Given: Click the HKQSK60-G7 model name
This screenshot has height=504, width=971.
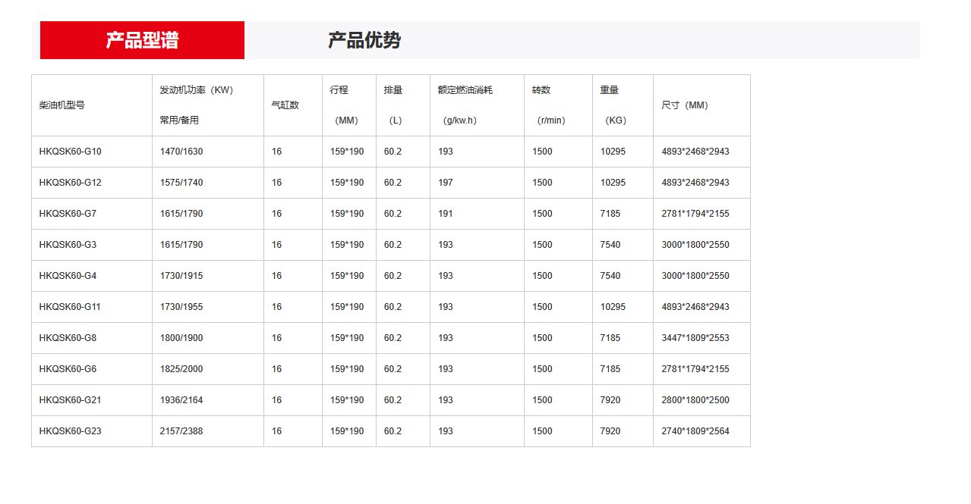Looking at the screenshot, I should click(68, 214).
